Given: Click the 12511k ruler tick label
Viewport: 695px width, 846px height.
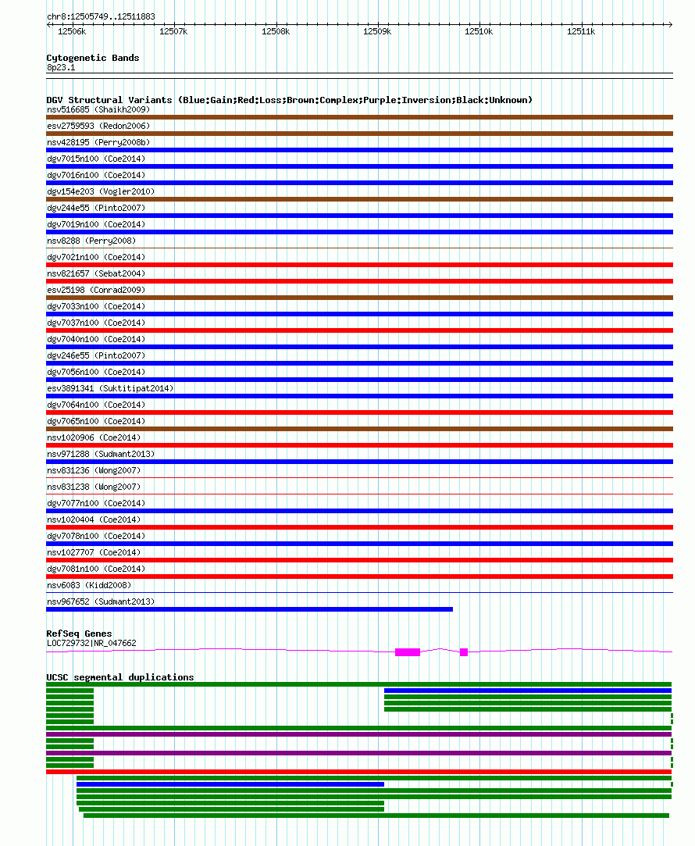Looking at the screenshot, I should pos(581,31).
